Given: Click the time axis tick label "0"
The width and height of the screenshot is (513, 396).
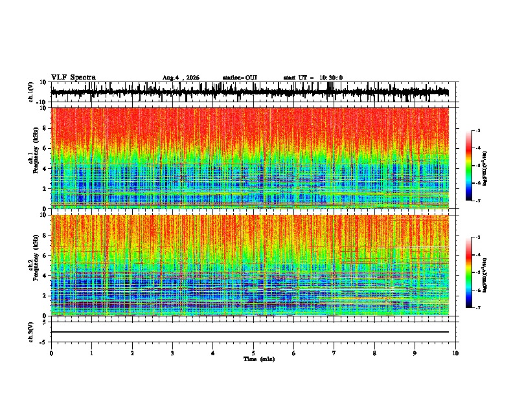Looking at the screenshot, I should pyautogui.click(x=51, y=353).
